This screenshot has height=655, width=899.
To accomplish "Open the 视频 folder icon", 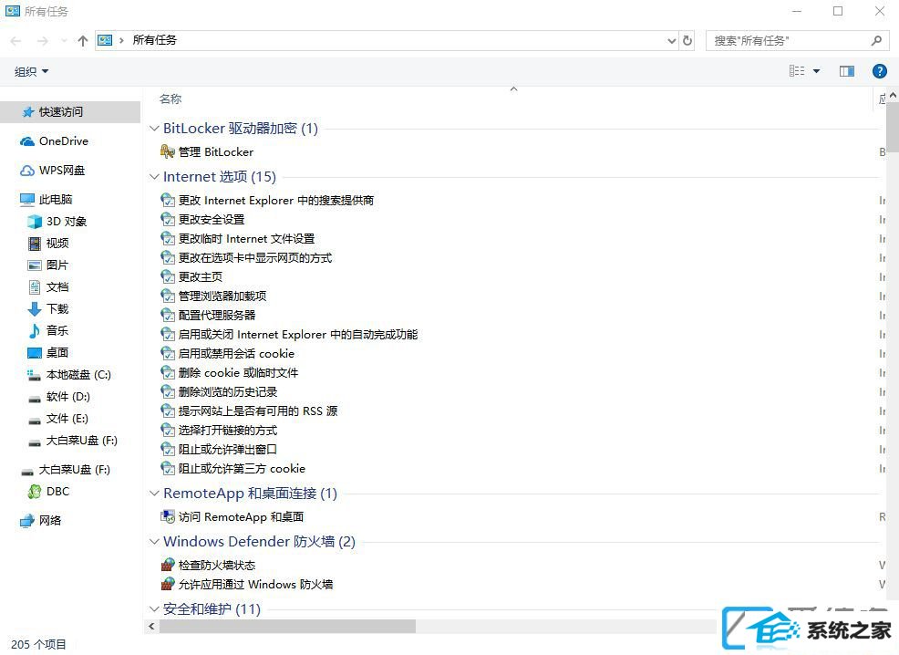I will (x=35, y=244).
